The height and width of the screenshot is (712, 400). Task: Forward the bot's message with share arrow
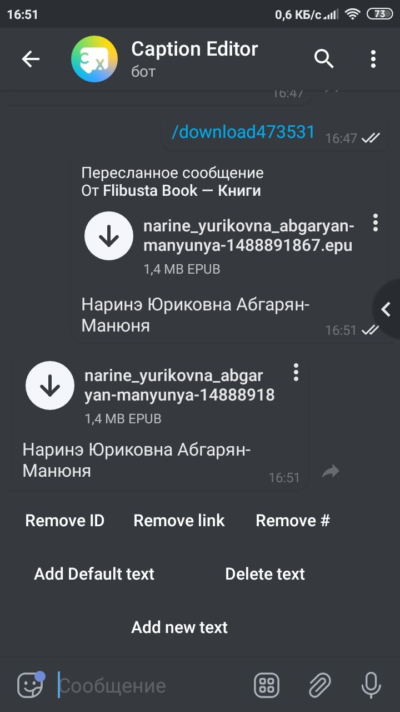(x=331, y=472)
